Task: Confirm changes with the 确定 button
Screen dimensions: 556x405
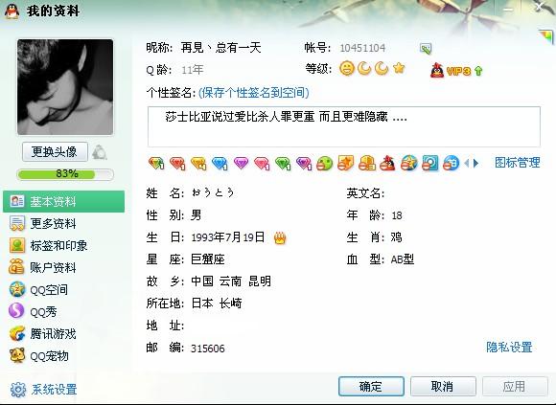Action: point(371,386)
